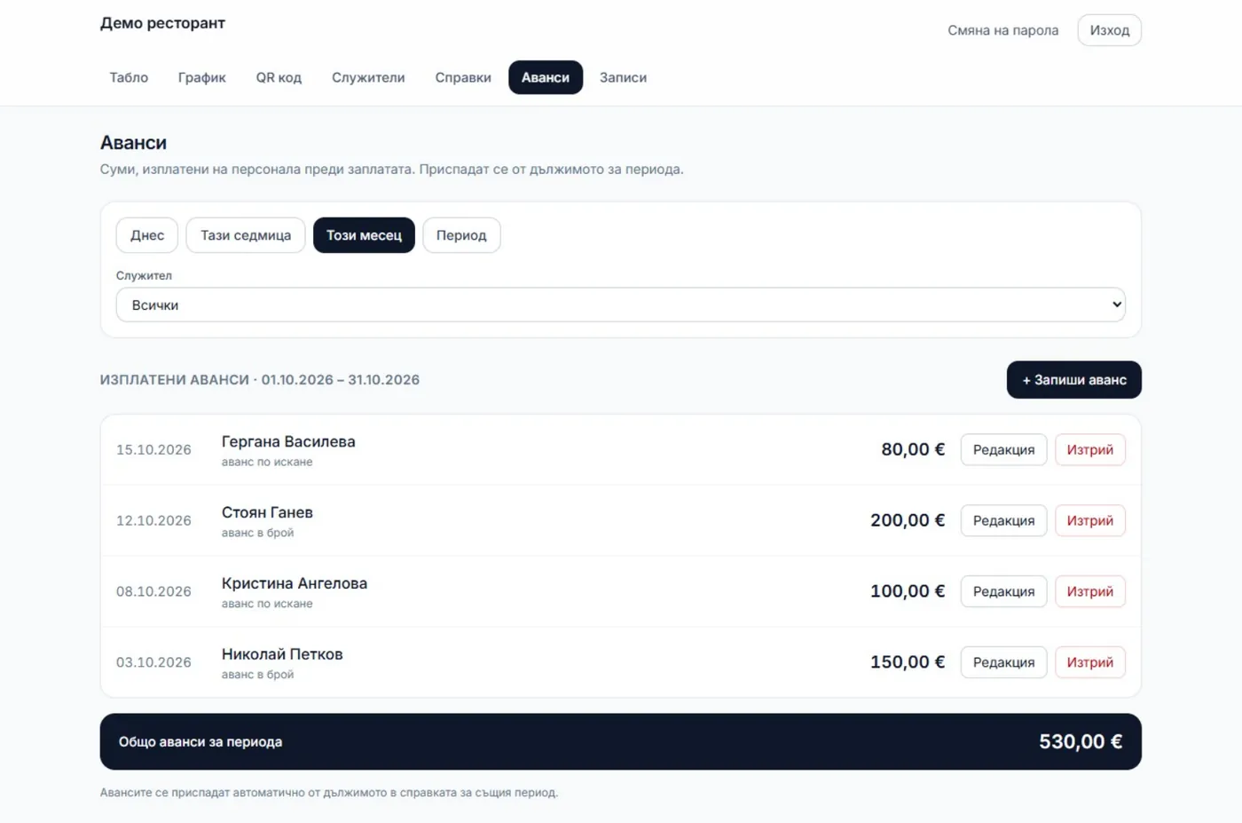Viewport: 1242px width, 823px height.
Task: Delete Кристина Ангелова's advance entry
Action: point(1089,591)
